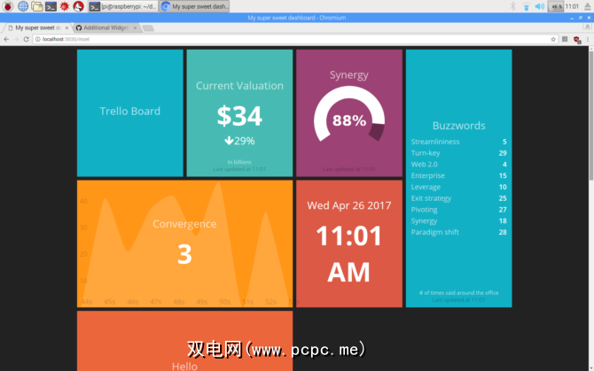The image size is (594, 371).
Task: Click the eject tray icon
Action: pyautogui.click(x=587, y=6)
